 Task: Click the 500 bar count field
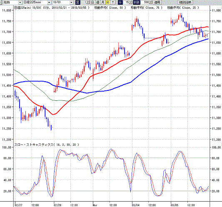coord(145,2)
